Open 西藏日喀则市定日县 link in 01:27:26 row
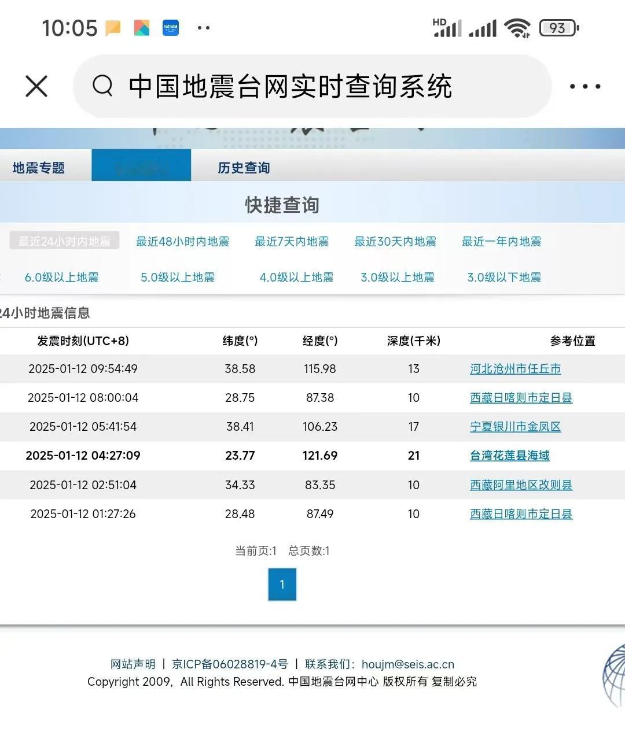 [521, 514]
